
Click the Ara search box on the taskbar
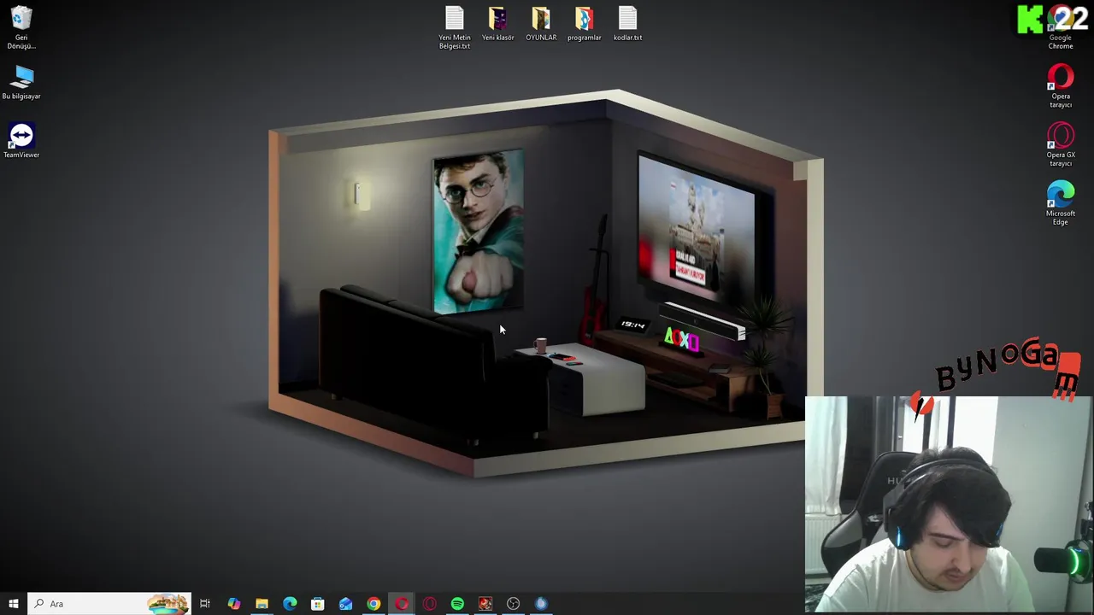109,604
